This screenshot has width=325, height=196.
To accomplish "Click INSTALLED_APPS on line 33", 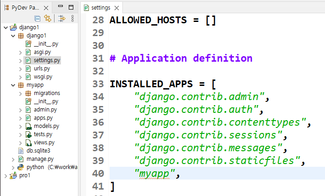I will pos(151,84).
